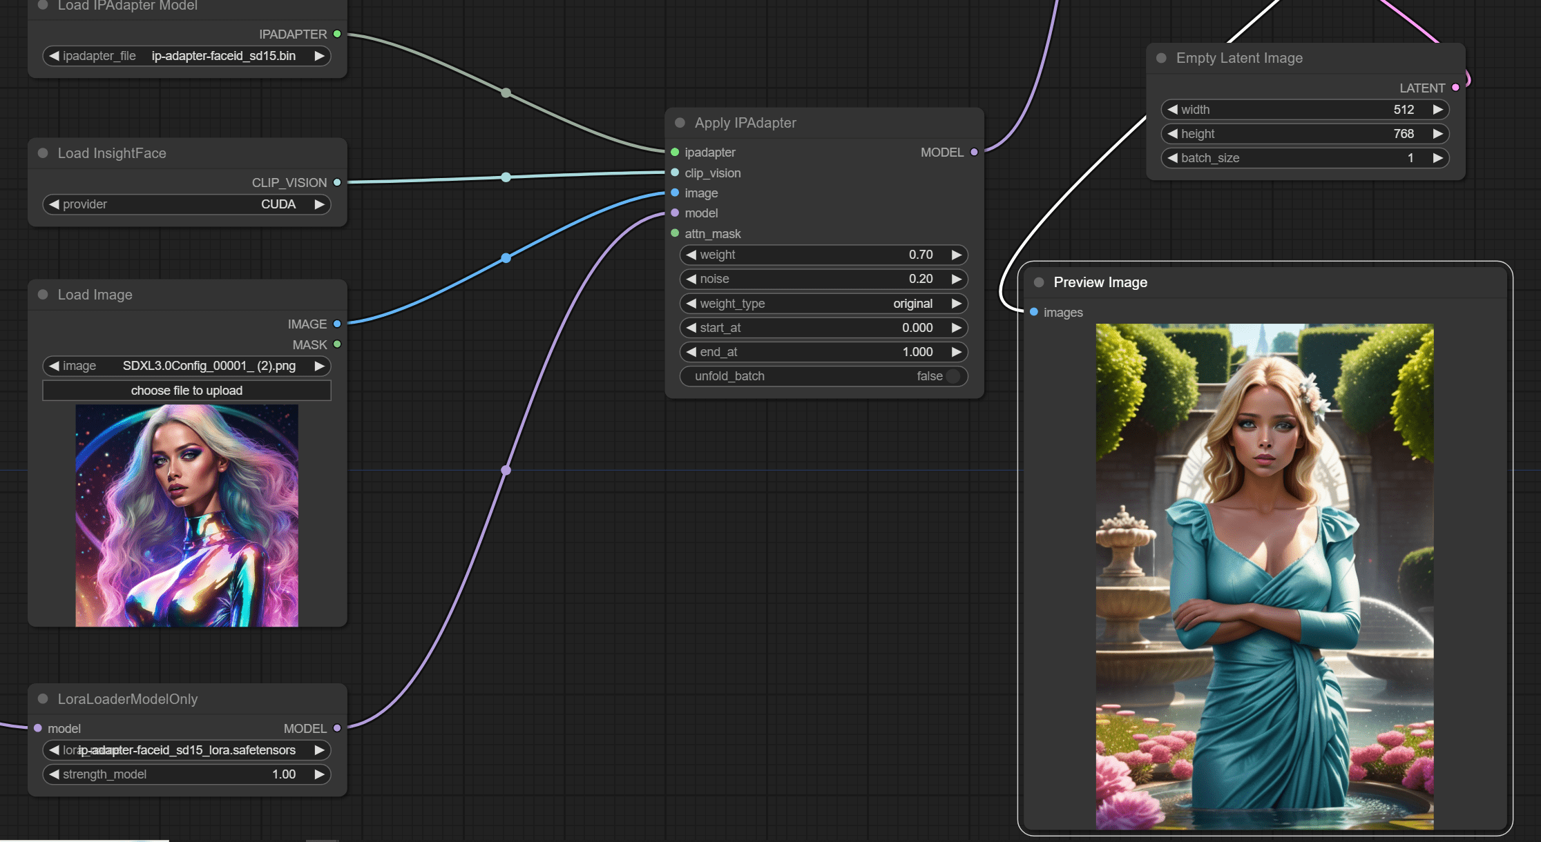The width and height of the screenshot is (1541, 842).
Task: Decrease strength_model with left arrow
Action: (54, 774)
